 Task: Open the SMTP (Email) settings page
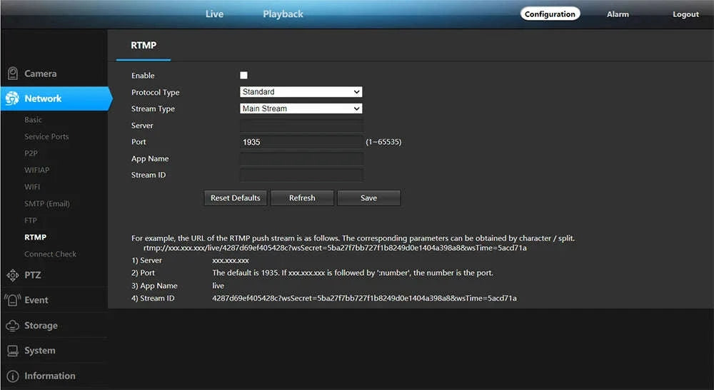47,204
